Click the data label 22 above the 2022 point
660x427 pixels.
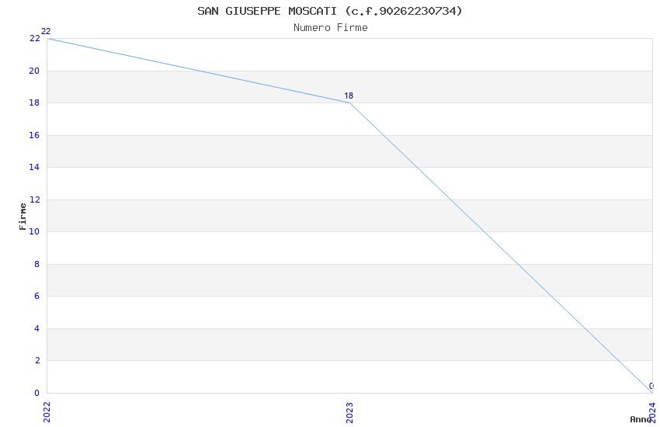pos(46,32)
